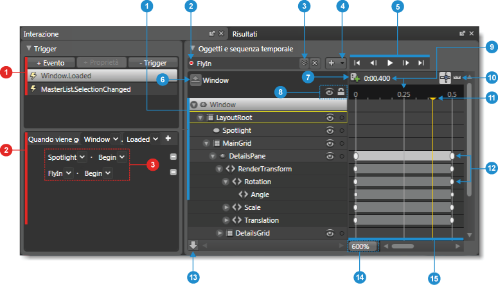Pop out the Risultati panel
Image resolution: width=498 pixels, height=285 pixels.
[x=462, y=33]
